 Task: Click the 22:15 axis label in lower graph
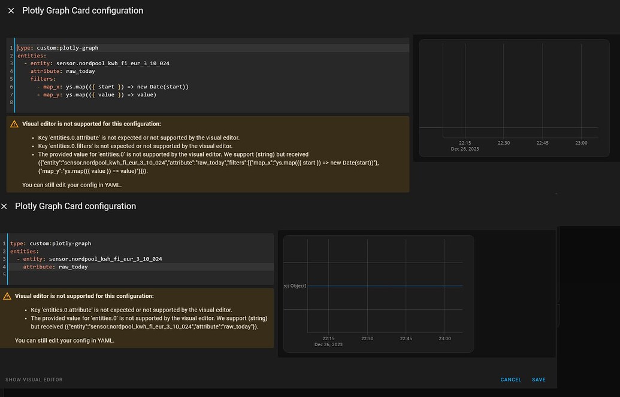[x=328, y=338]
